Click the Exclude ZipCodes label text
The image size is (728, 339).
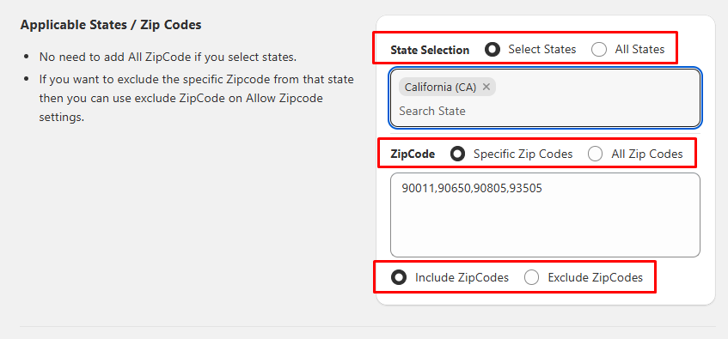(x=596, y=277)
